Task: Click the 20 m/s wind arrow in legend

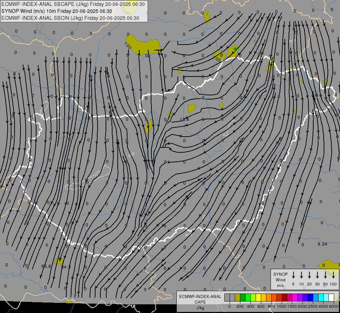Action: click(x=309, y=275)
